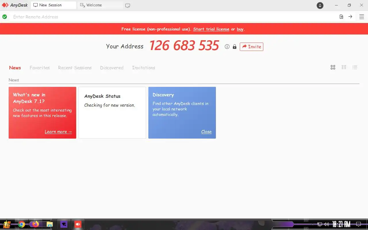Click the Checking for new version text
This screenshot has width=368, height=230.
[110, 105]
